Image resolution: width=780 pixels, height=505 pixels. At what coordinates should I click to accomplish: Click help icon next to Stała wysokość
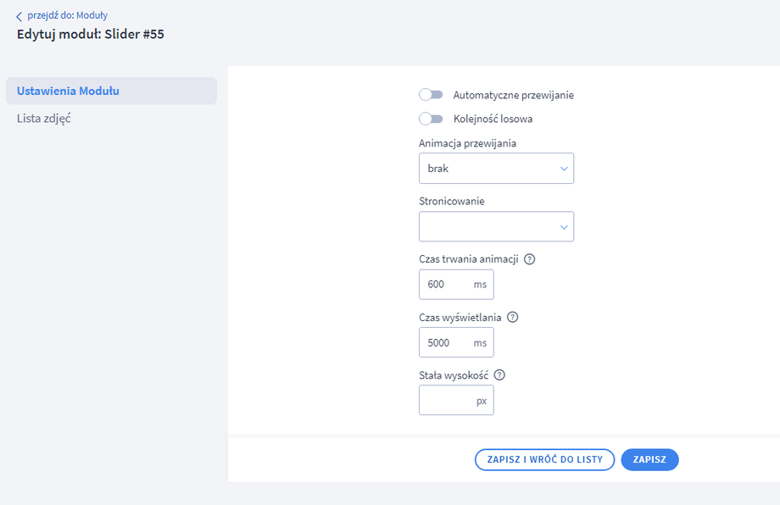pos(499,375)
